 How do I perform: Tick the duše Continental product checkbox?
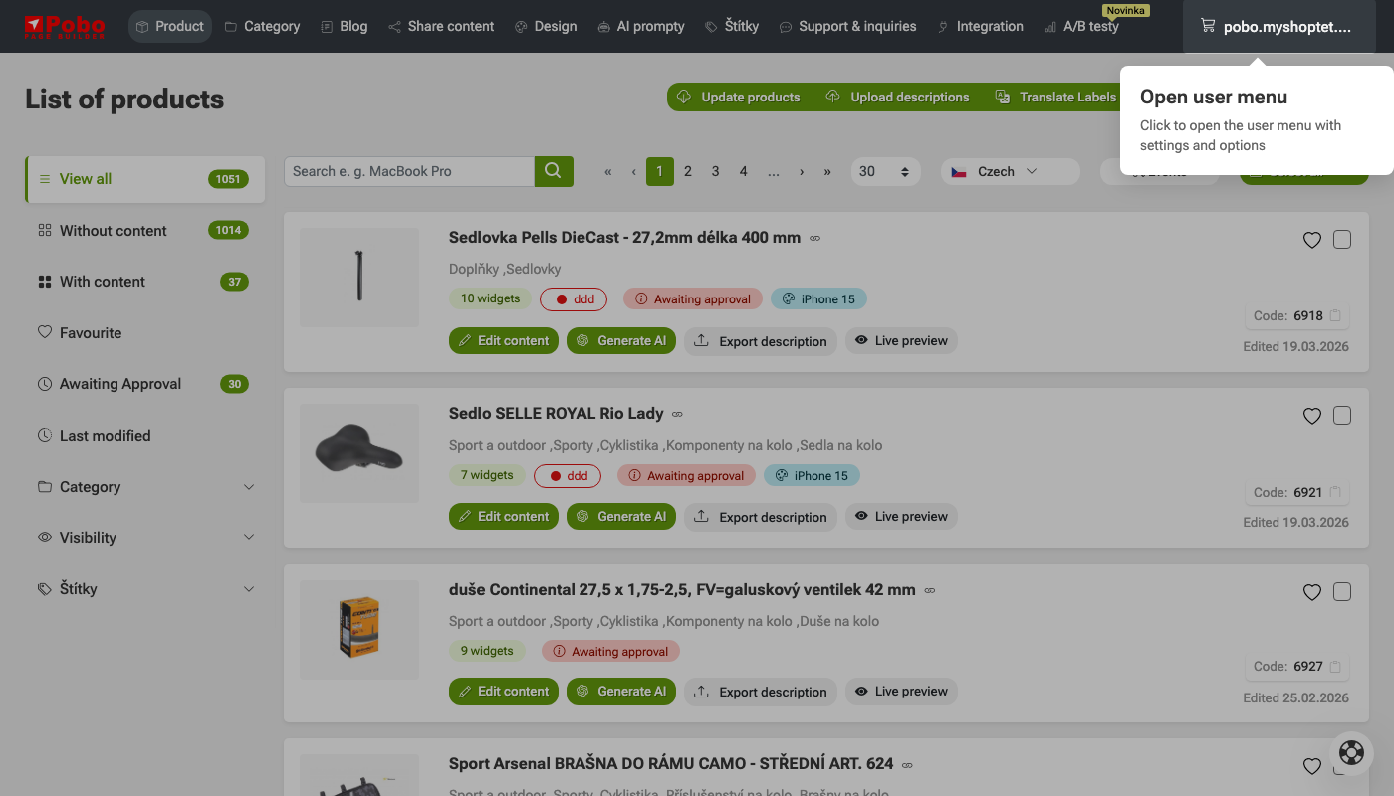coord(1341,592)
